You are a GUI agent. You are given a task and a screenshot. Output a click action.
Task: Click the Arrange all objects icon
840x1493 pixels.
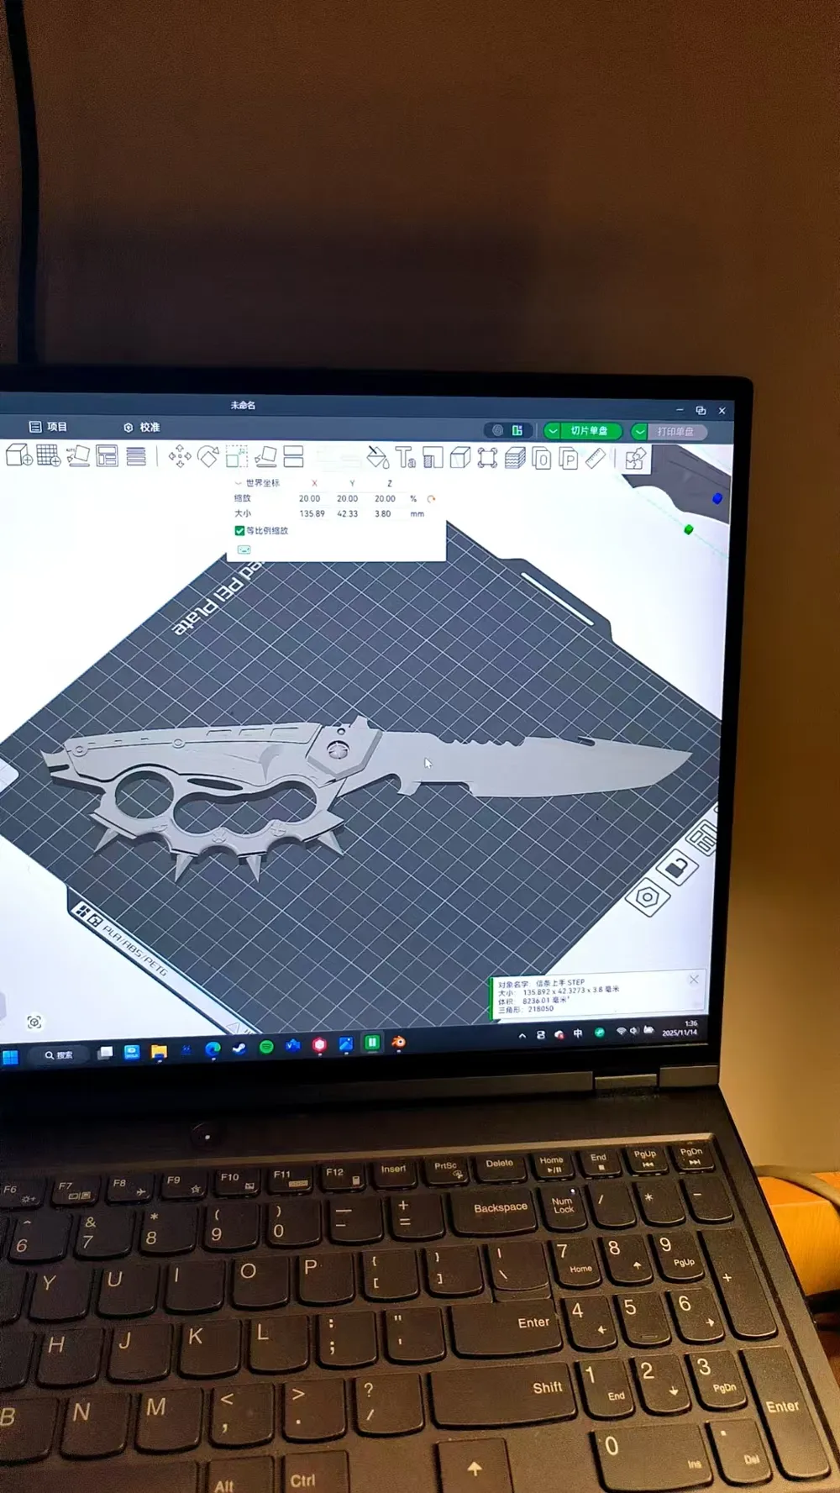tap(107, 456)
